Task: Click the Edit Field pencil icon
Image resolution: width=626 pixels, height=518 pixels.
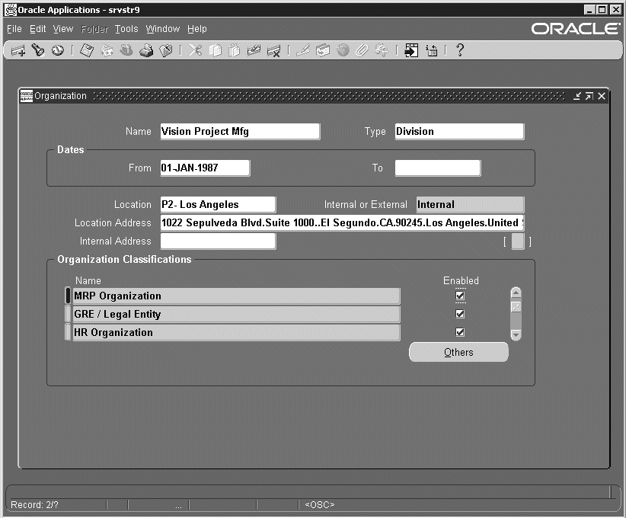Action: coord(303,50)
